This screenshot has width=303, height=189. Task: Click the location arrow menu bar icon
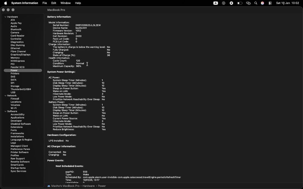tap(231, 3)
